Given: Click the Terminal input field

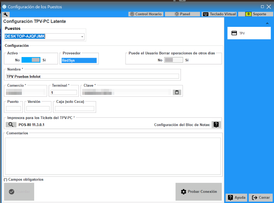Looking at the screenshot, I should (64, 93).
